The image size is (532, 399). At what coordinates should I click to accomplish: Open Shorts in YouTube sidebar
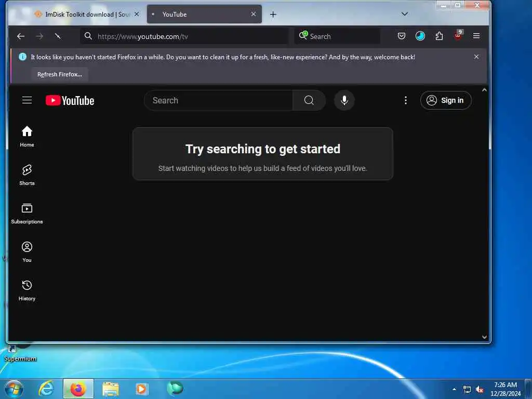click(x=27, y=175)
